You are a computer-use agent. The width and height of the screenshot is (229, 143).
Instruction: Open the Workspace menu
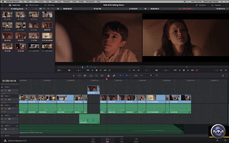click(x=90, y=2)
